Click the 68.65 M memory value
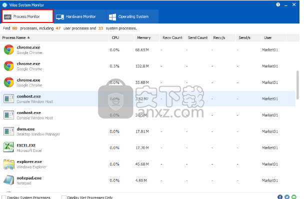Image resolution: width=304 pixels, height=199 pixels. pos(142,50)
